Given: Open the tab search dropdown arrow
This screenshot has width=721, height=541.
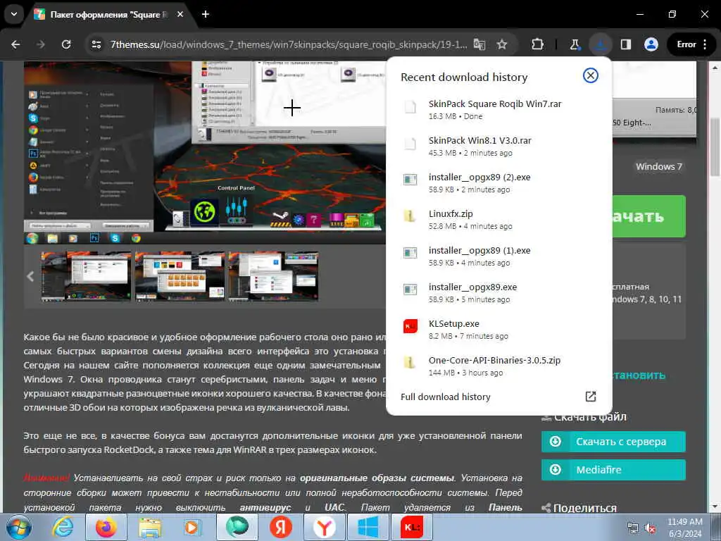Looking at the screenshot, I should 14,14.
